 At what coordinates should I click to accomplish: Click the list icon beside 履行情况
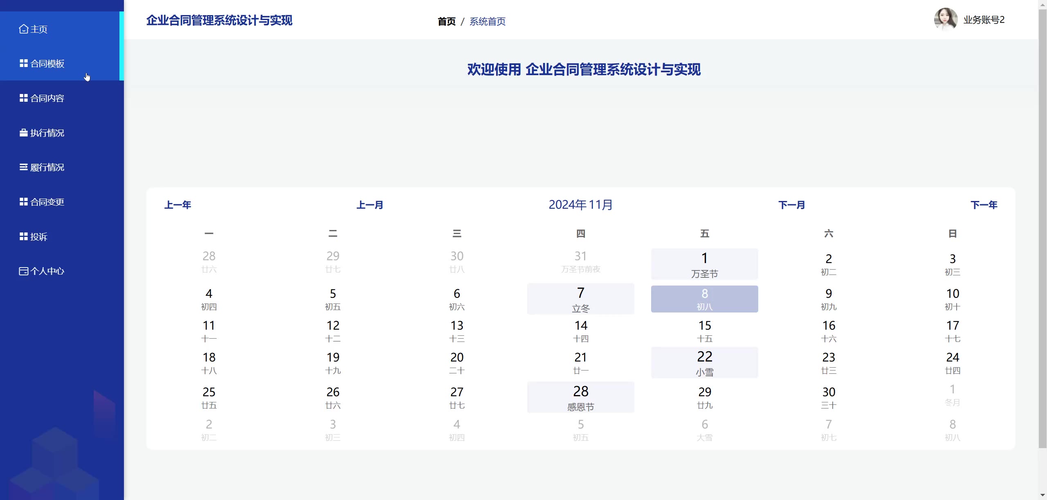pyautogui.click(x=24, y=167)
